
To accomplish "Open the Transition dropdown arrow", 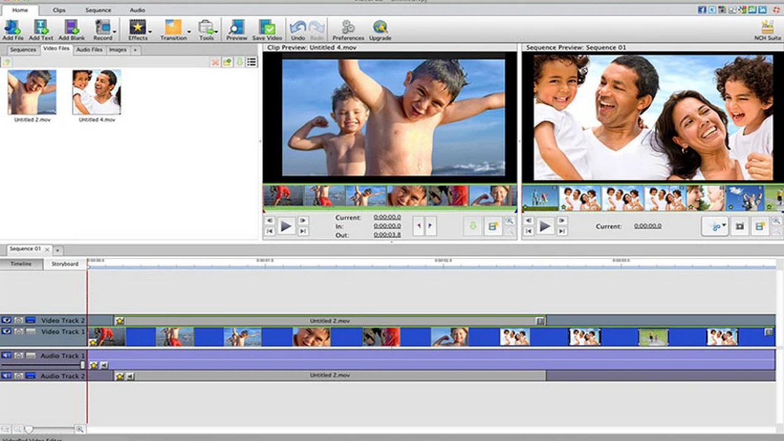I will click(x=189, y=31).
